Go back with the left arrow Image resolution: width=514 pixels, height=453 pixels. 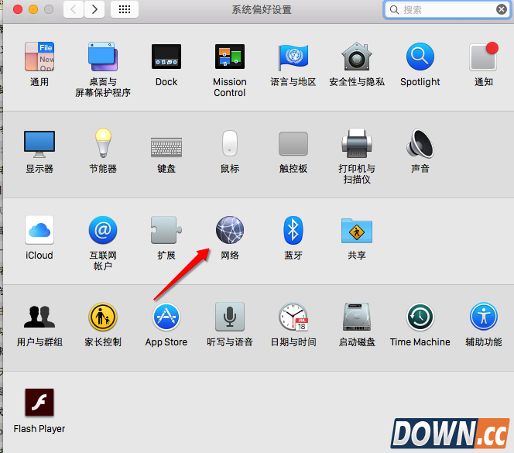pos(74,9)
